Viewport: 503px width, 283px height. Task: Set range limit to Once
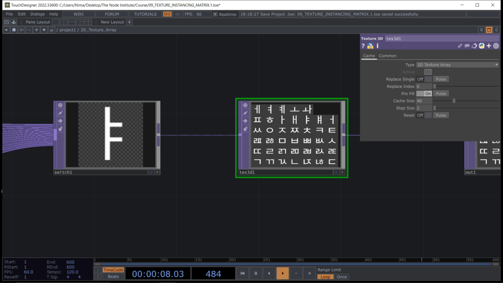pyautogui.click(x=342, y=277)
